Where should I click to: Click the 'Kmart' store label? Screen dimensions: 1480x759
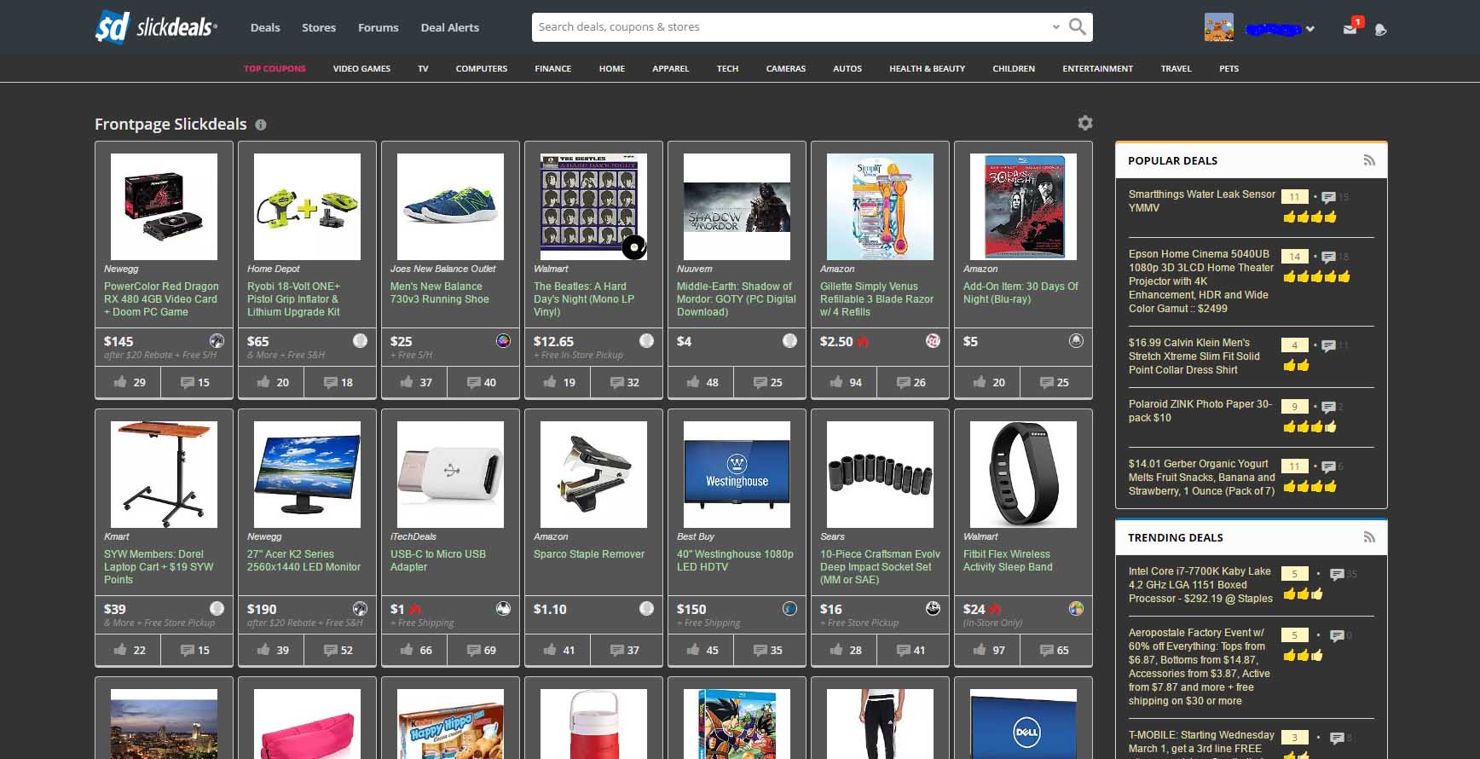[117, 536]
